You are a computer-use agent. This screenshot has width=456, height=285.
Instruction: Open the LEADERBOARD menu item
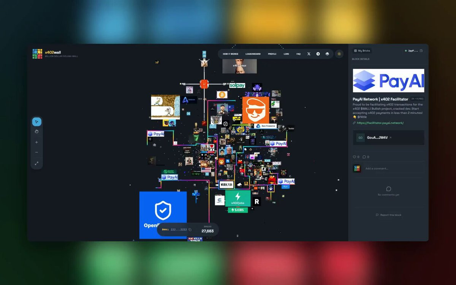click(x=253, y=54)
